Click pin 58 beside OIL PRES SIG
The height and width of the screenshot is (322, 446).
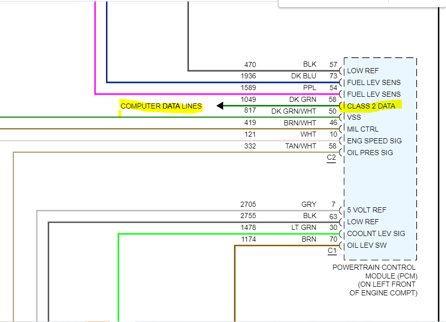(332, 146)
